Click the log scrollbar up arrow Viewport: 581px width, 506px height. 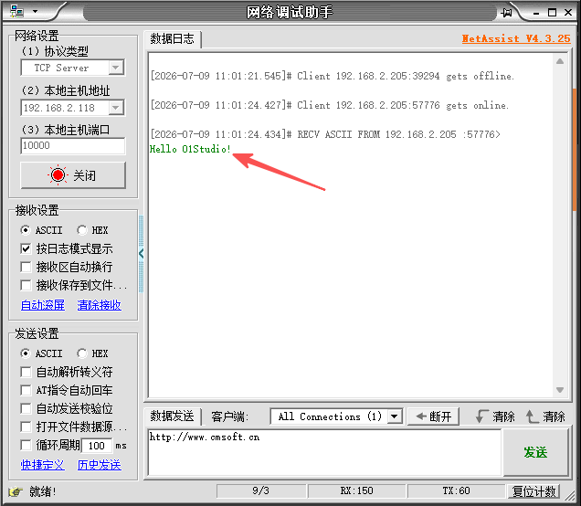click(x=560, y=61)
